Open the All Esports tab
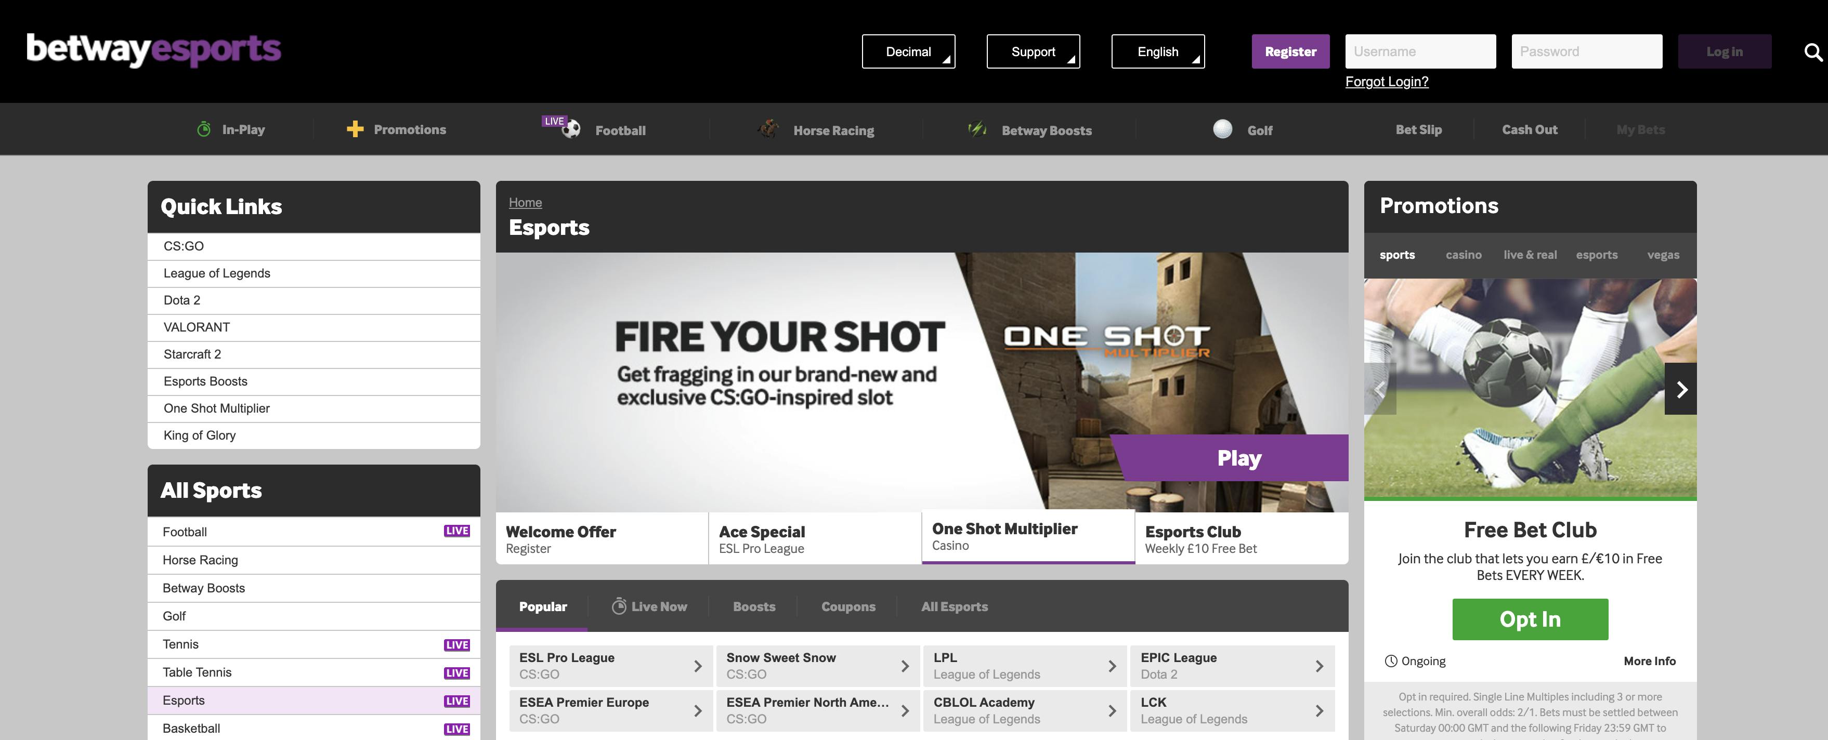The width and height of the screenshot is (1828, 740). pos(954,606)
